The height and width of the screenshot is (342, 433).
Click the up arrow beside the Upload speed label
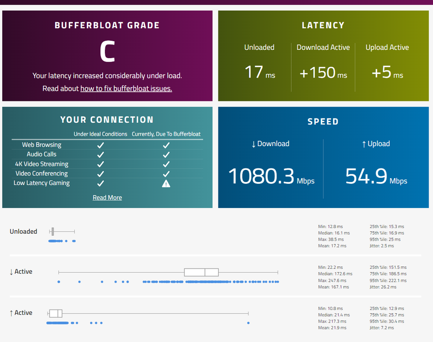pyautogui.click(x=364, y=144)
